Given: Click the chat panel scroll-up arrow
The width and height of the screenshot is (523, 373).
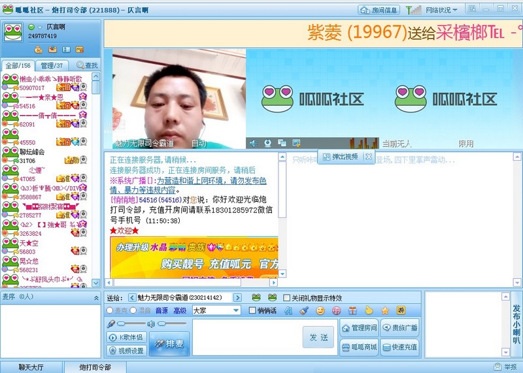Looking at the screenshot, I should click(x=282, y=157).
